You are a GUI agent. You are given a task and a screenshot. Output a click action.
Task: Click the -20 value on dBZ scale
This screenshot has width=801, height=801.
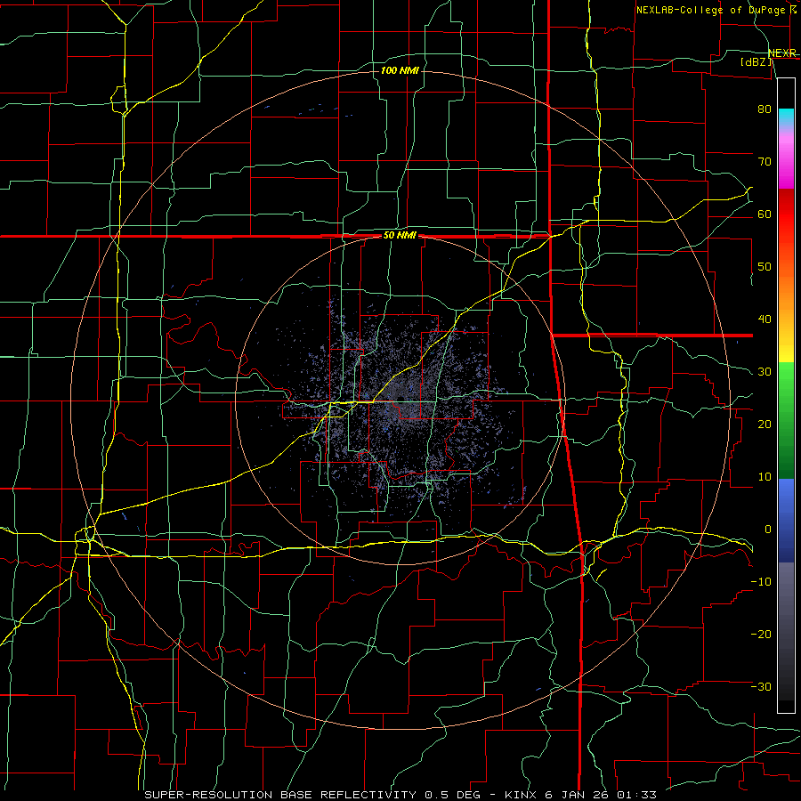point(761,634)
